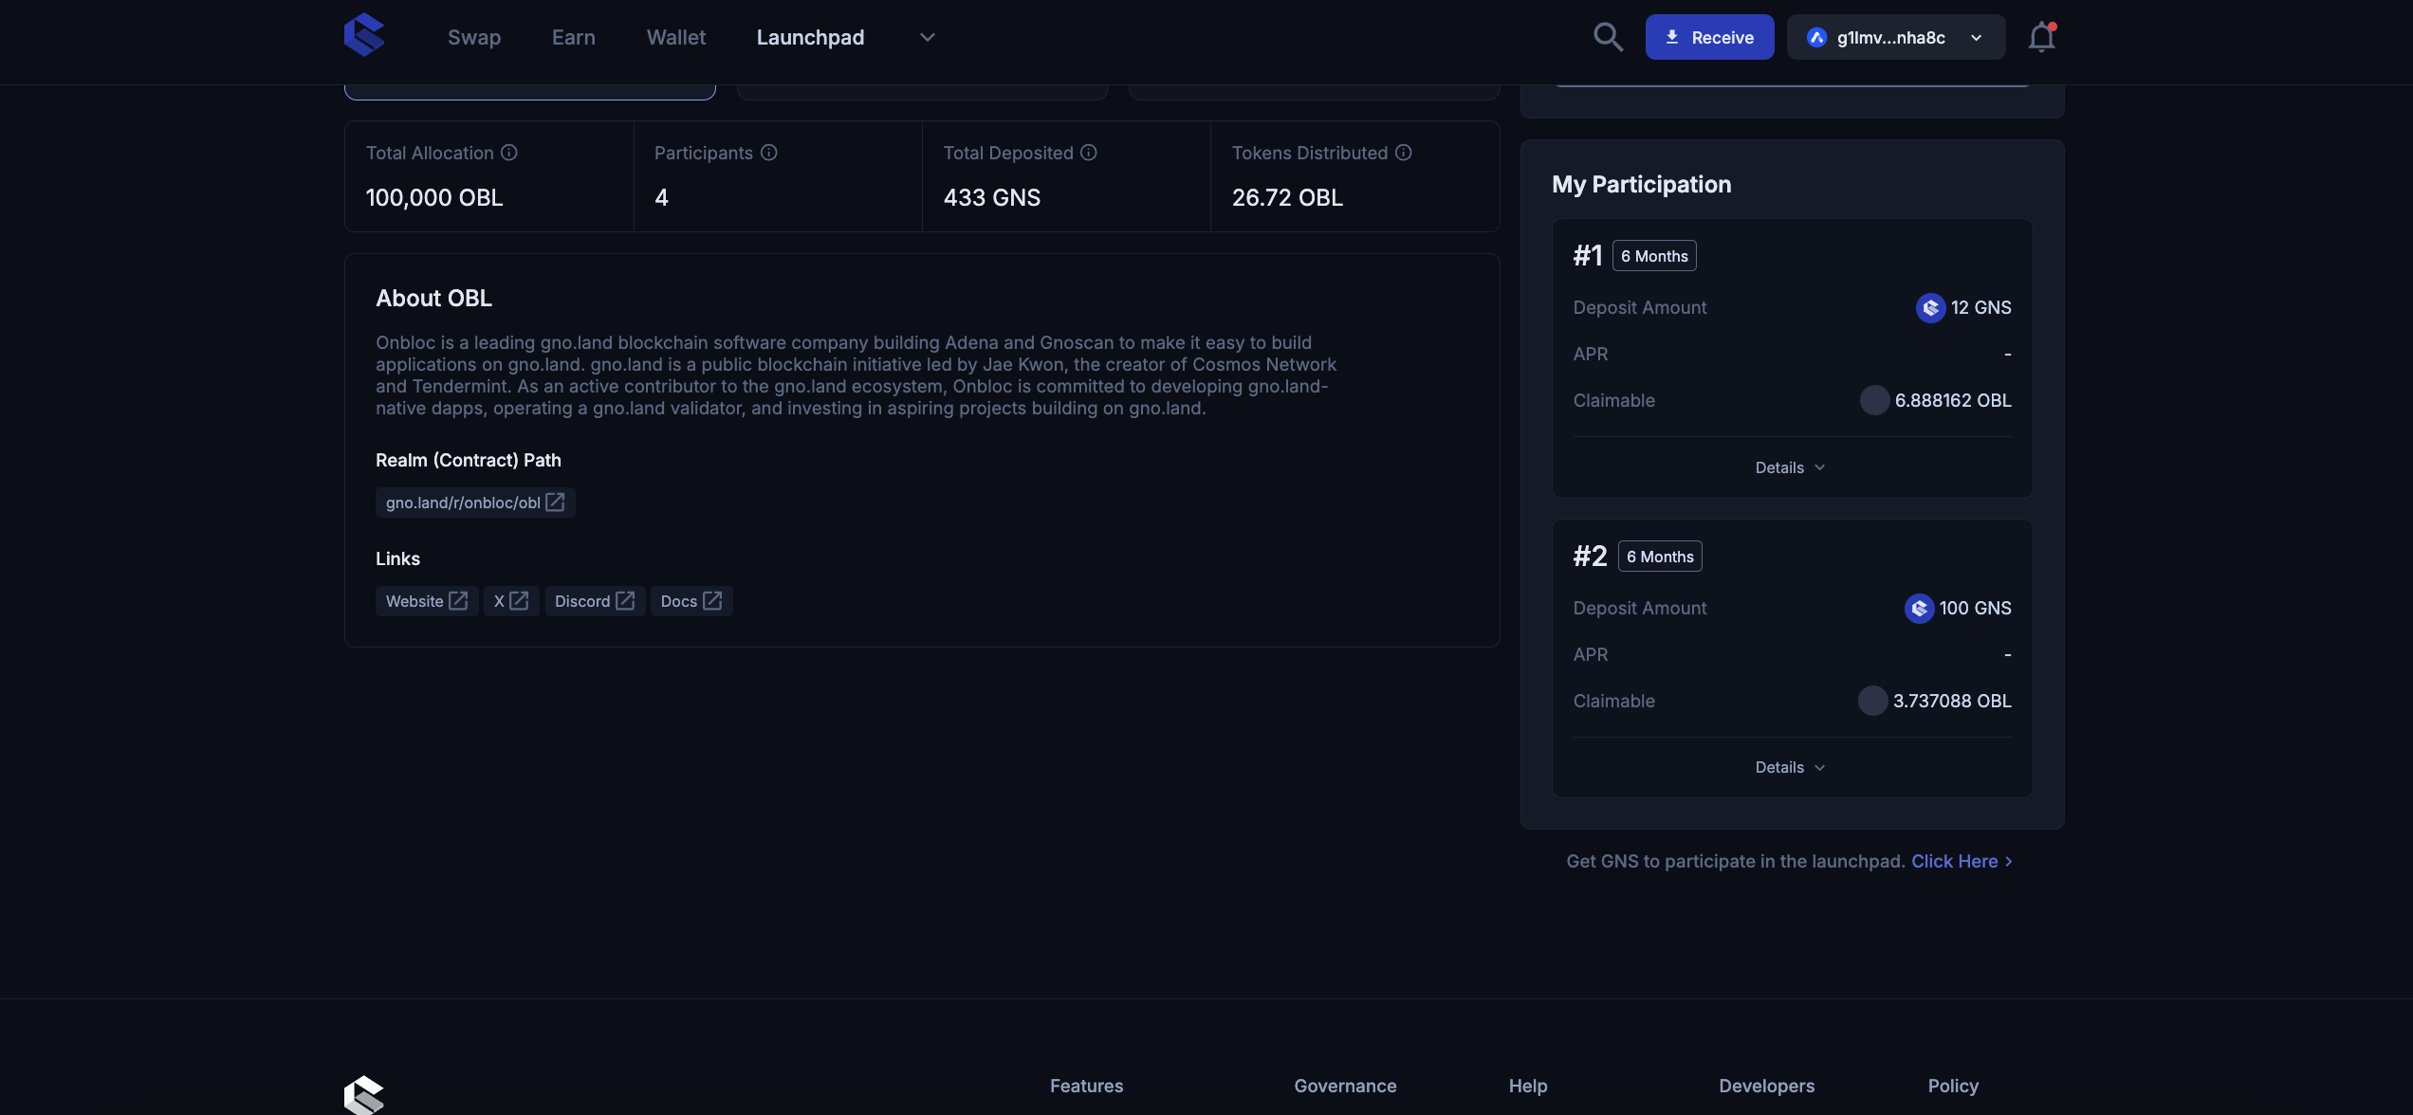Click info icon beside Participants
The image size is (2413, 1115).
(x=769, y=153)
